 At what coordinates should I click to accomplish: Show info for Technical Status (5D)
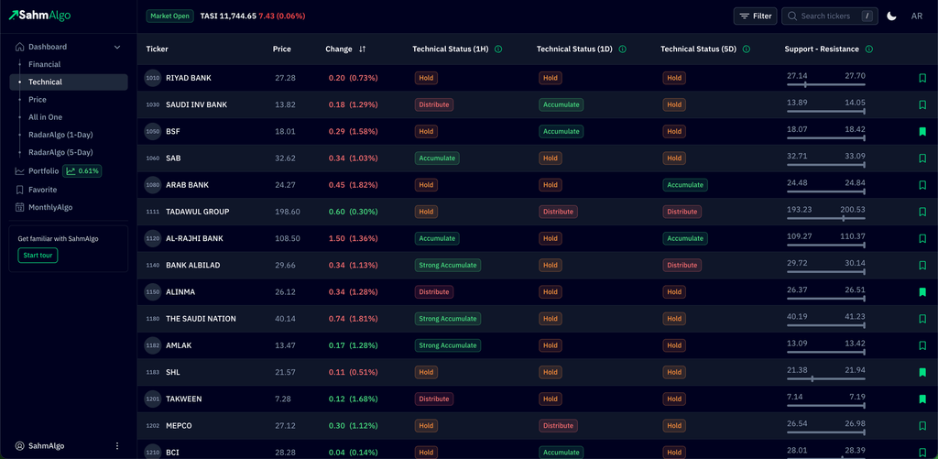pyautogui.click(x=747, y=49)
